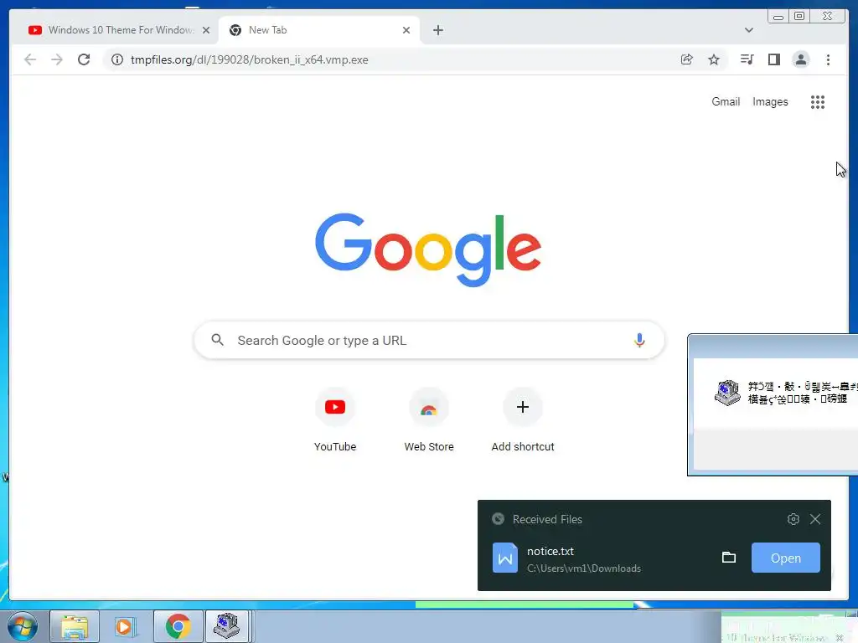The image size is (858, 643).
Task: Open the computer-icon app on taskbar
Action: (x=226, y=626)
